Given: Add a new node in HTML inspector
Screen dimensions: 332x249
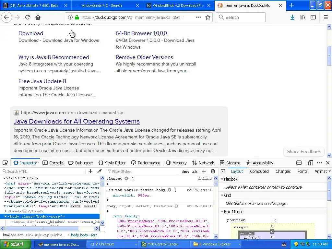Looking at the screenshot, I should pos(90,171).
